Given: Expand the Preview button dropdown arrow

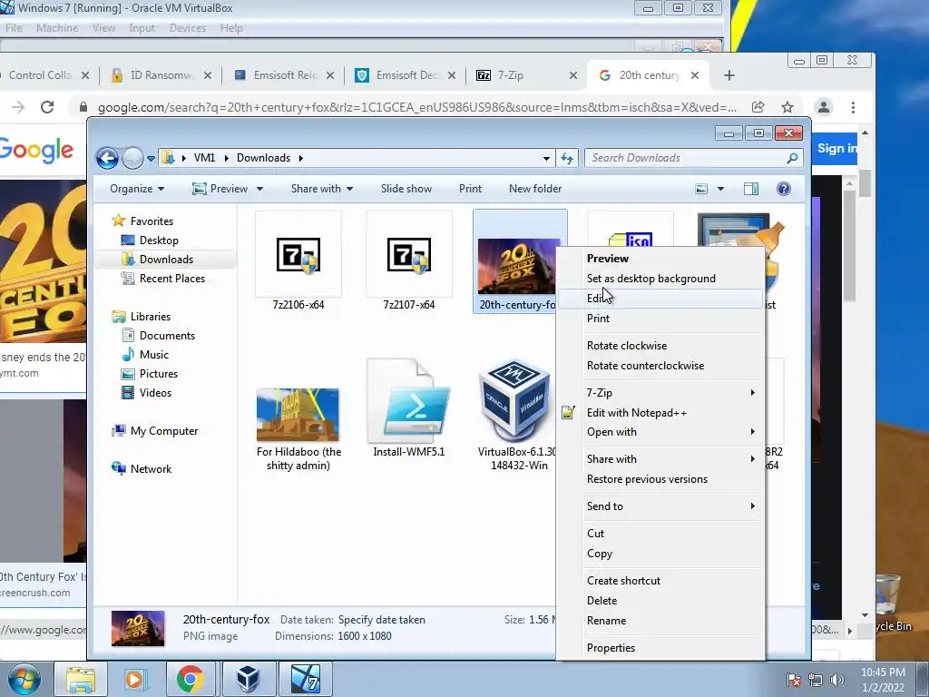Looking at the screenshot, I should [259, 189].
